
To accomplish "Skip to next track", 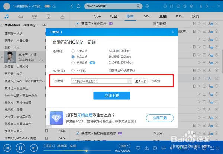I will click(34, 148).
